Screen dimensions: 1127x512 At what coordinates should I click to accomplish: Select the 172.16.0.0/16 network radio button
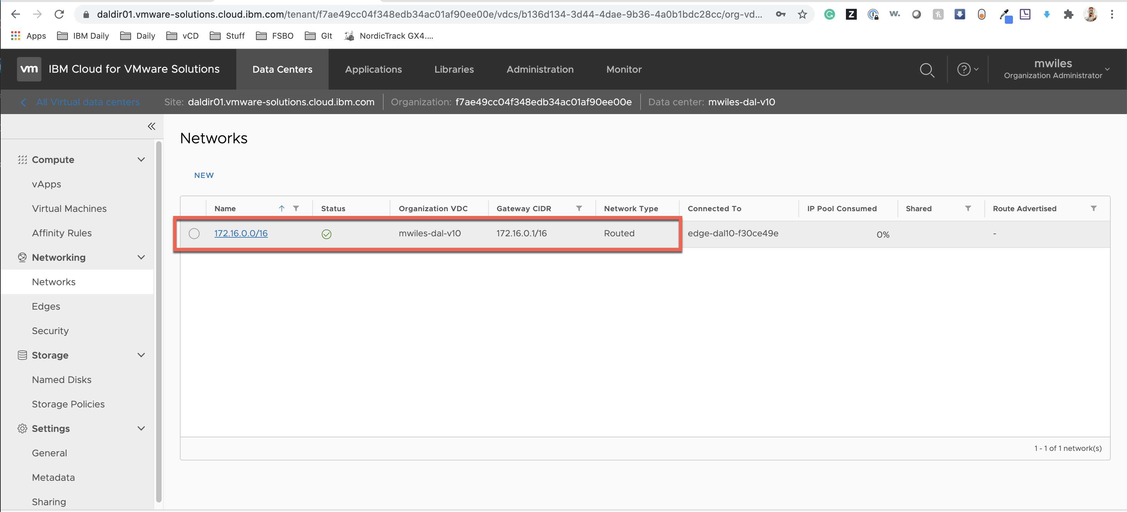coord(194,234)
